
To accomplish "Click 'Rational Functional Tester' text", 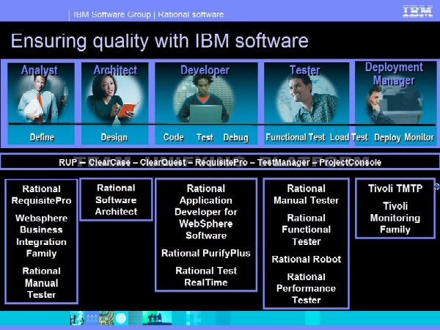I will [x=306, y=230].
